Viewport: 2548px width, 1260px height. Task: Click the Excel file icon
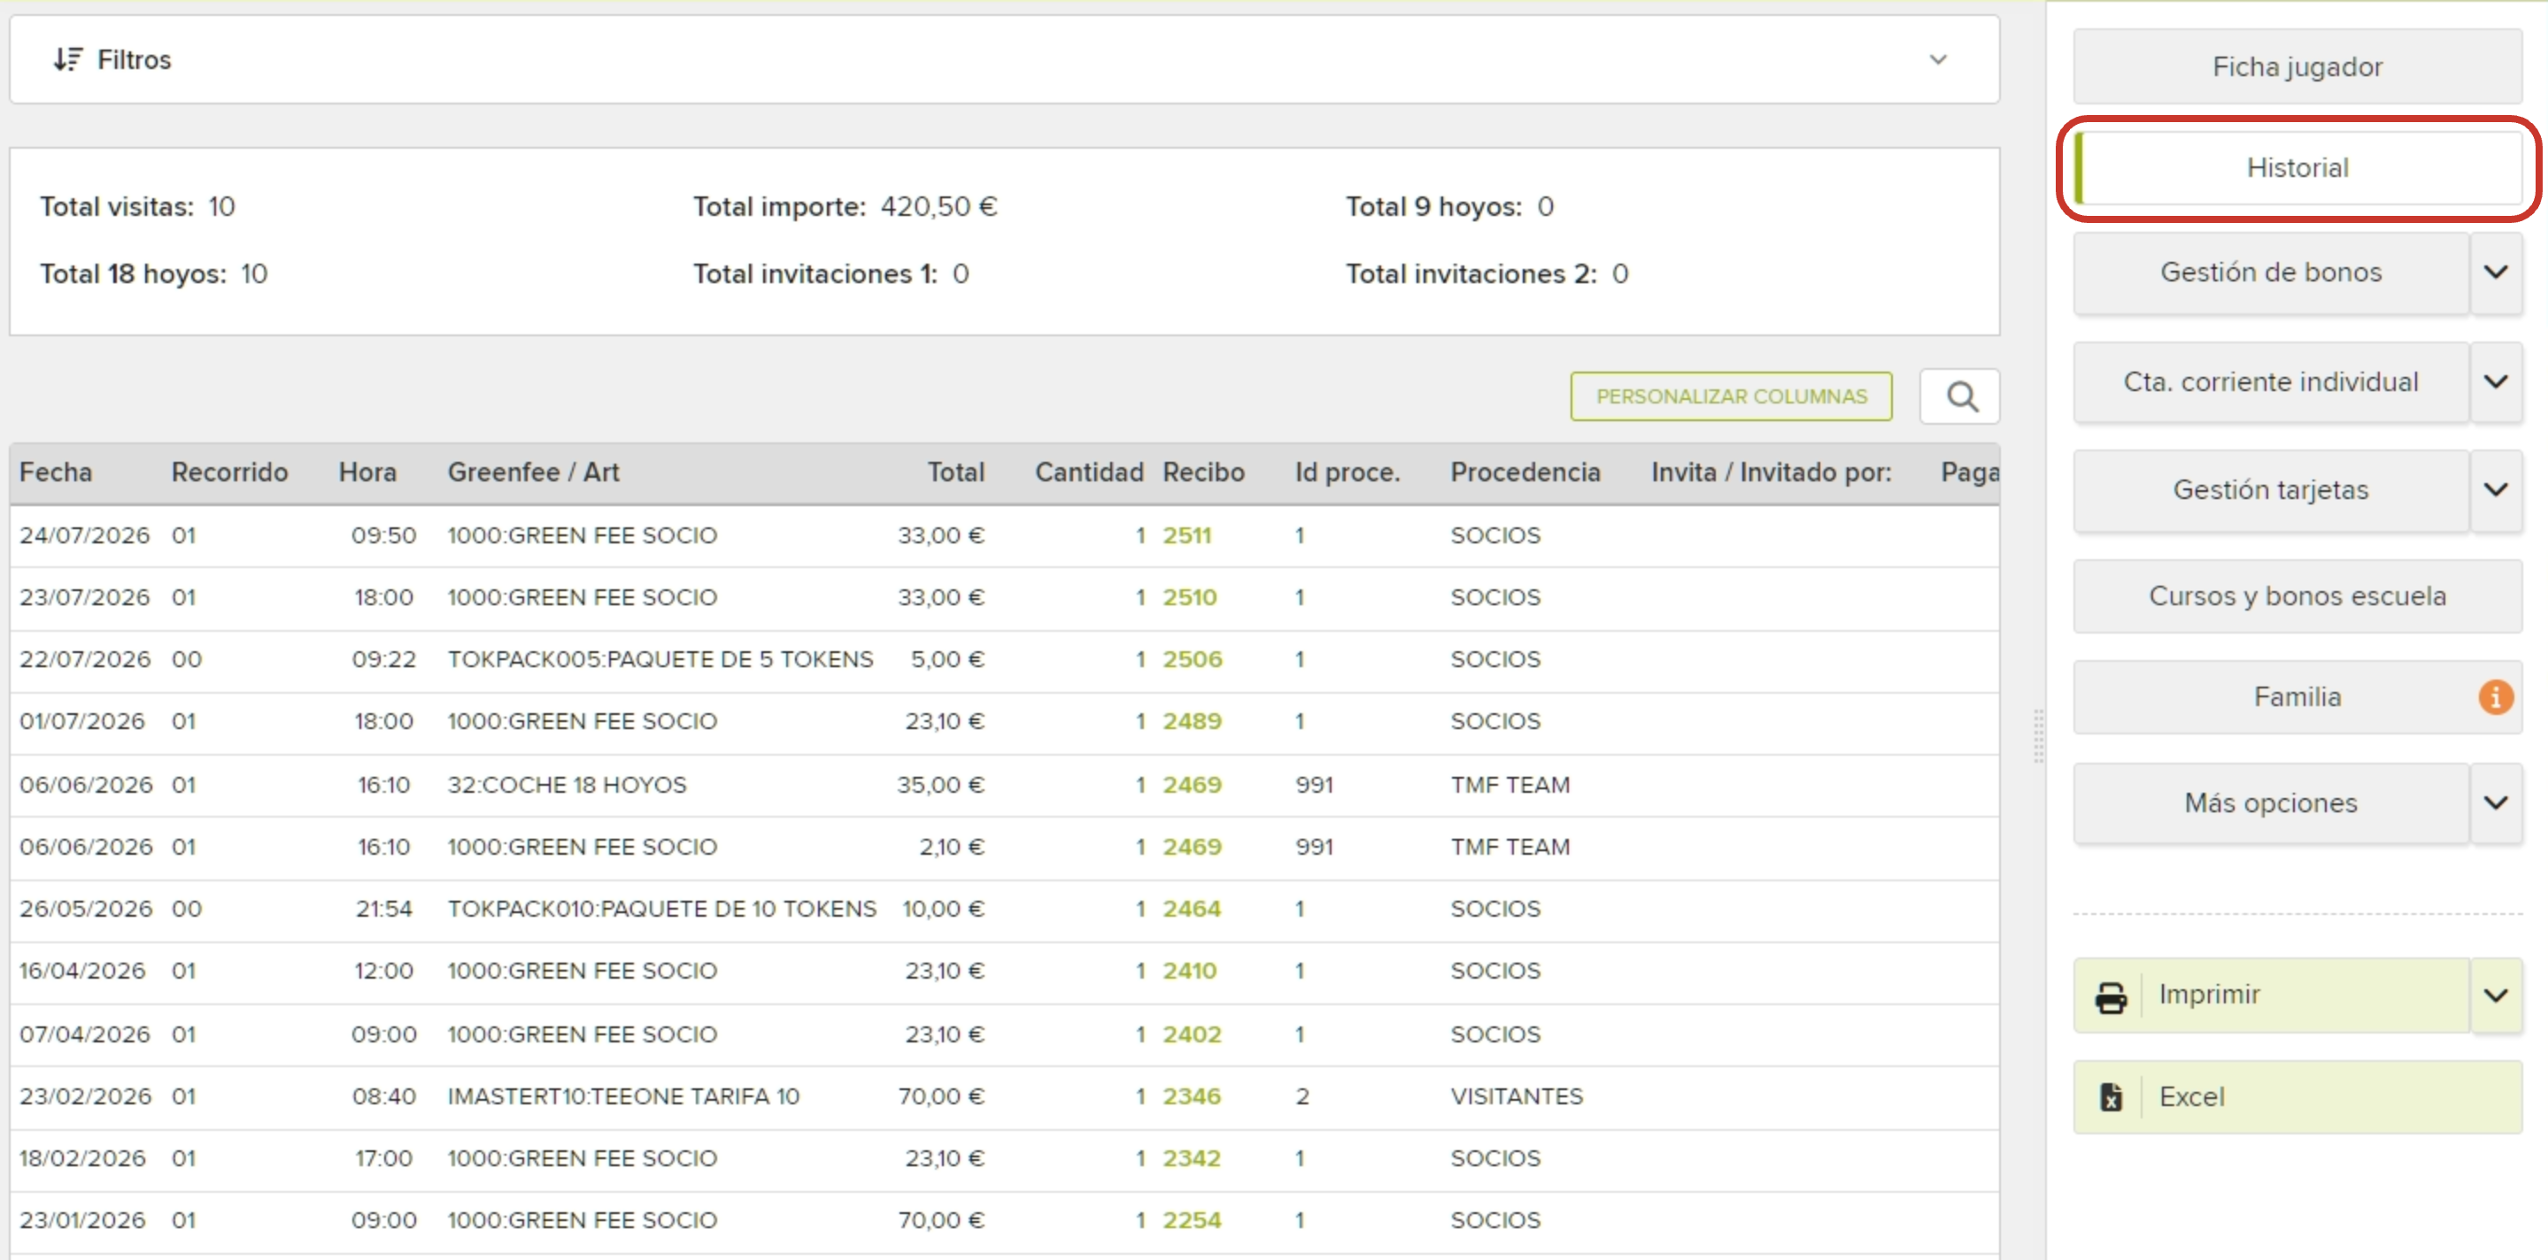click(x=2111, y=1097)
